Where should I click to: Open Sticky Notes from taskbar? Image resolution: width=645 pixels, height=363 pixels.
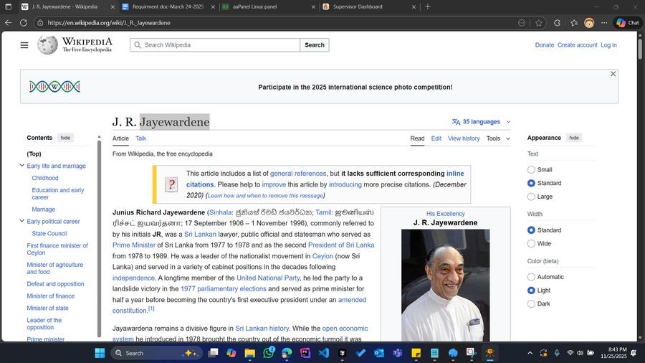[x=416, y=353]
